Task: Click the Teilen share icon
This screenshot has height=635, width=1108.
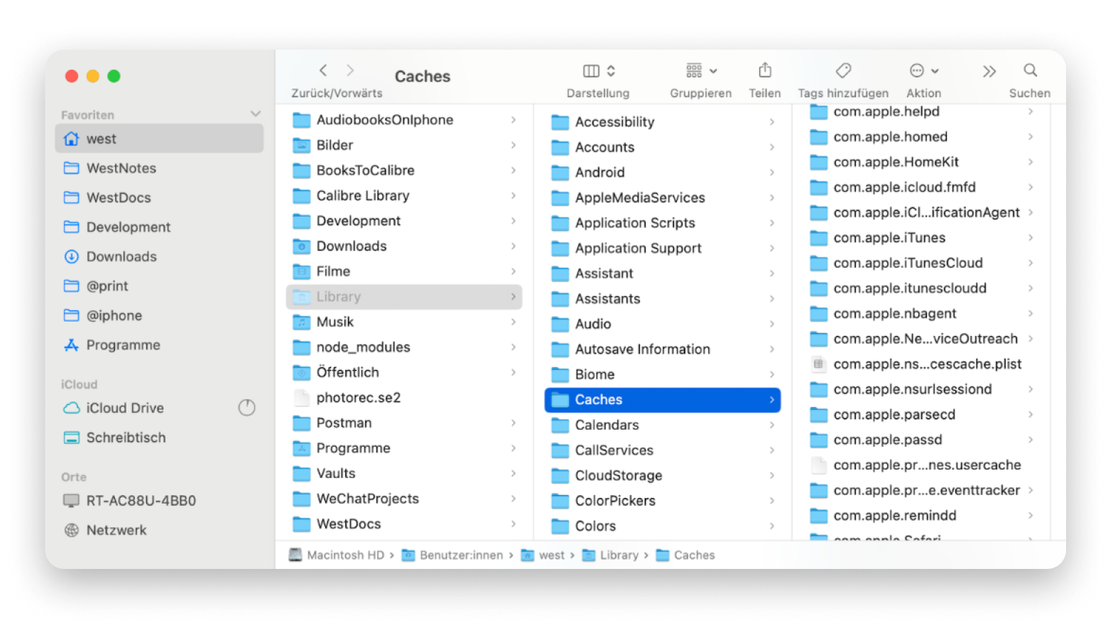Action: (x=765, y=70)
